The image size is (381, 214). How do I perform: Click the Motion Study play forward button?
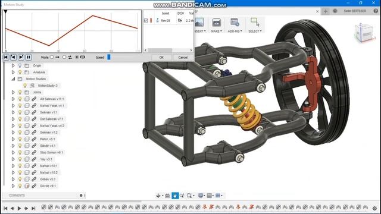(21, 57)
